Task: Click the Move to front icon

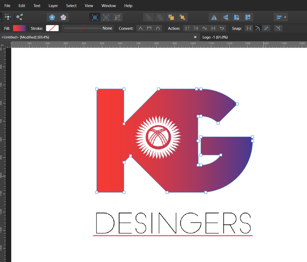Action: [182, 17]
